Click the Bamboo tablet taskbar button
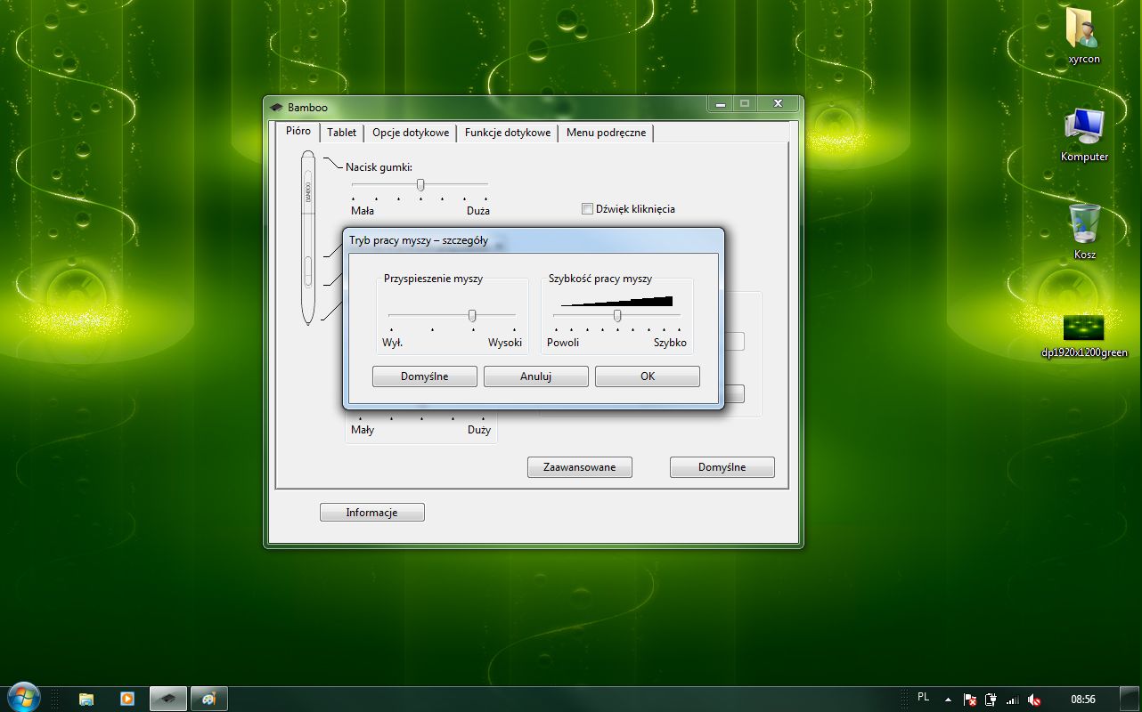1142x712 pixels. (x=167, y=699)
